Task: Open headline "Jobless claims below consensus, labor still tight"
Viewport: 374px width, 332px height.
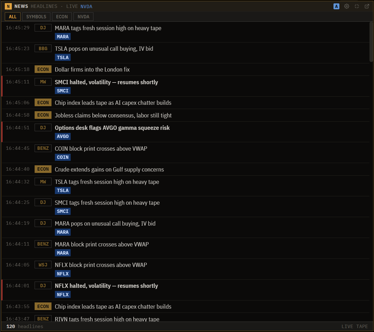Action: pos(113,115)
